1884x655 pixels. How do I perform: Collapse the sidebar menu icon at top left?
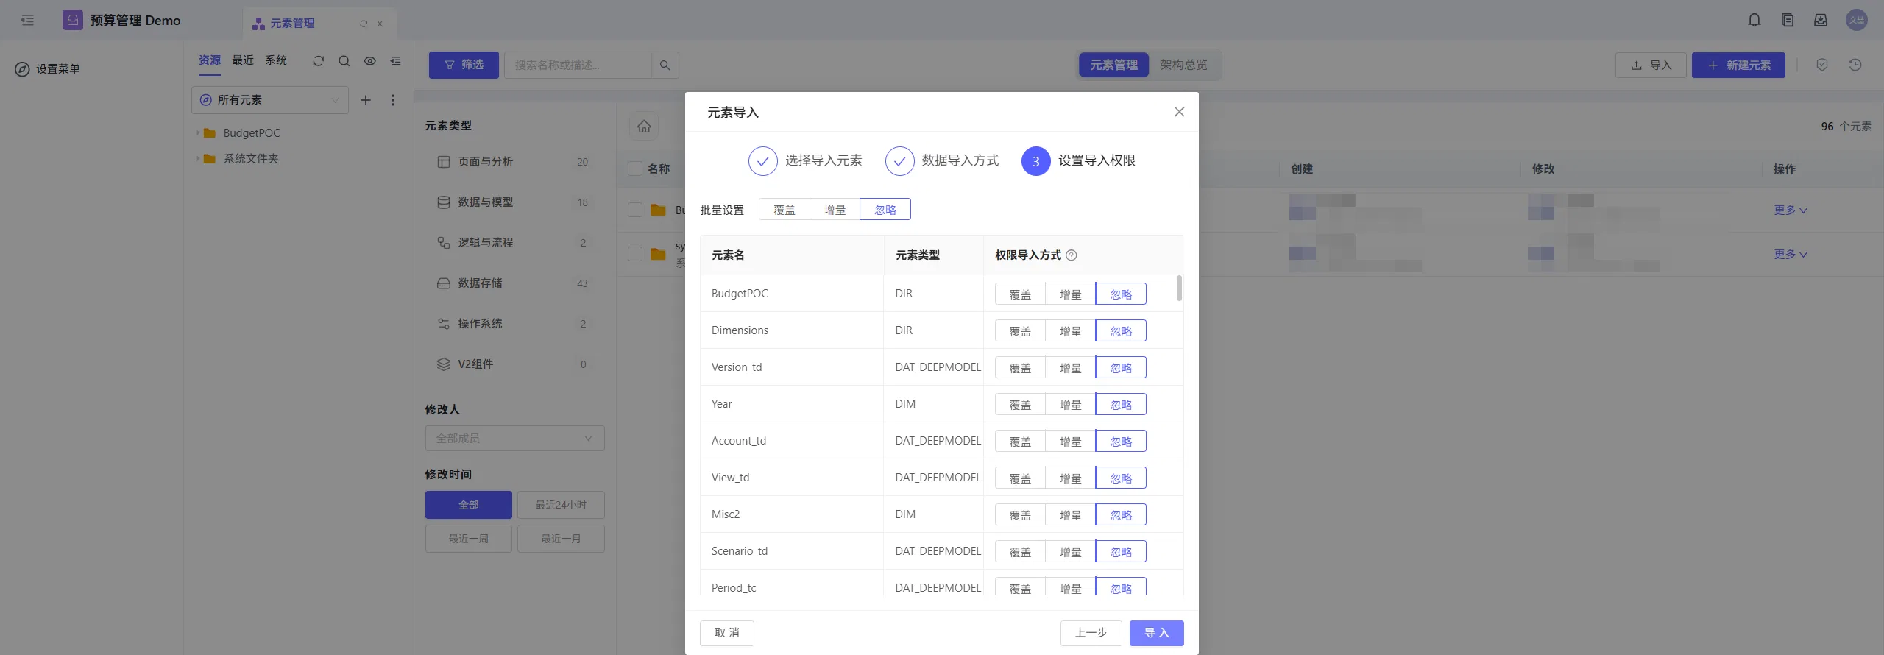[x=27, y=21]
